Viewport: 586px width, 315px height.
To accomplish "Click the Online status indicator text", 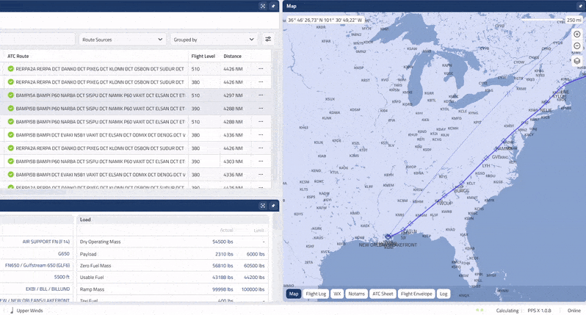I will click(x=574, y=311).
